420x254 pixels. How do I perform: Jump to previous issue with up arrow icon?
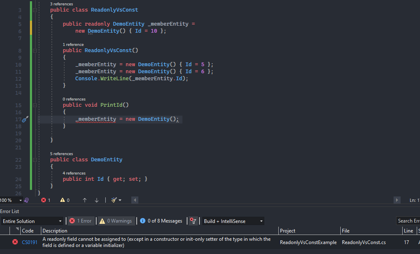(x=85, y=200)
